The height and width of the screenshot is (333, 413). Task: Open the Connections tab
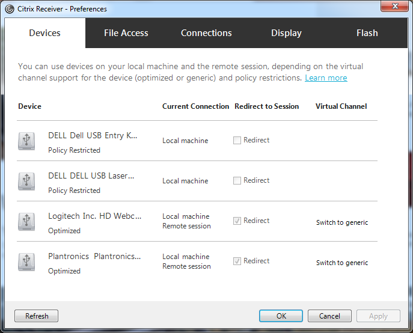[x=206, y=33]
